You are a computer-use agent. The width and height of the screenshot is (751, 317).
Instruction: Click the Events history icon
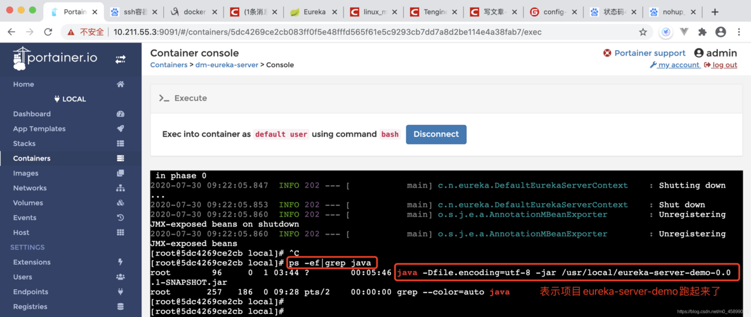[121, 217]
